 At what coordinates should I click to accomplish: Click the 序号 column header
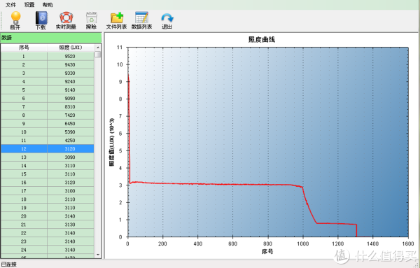[24, 48]
